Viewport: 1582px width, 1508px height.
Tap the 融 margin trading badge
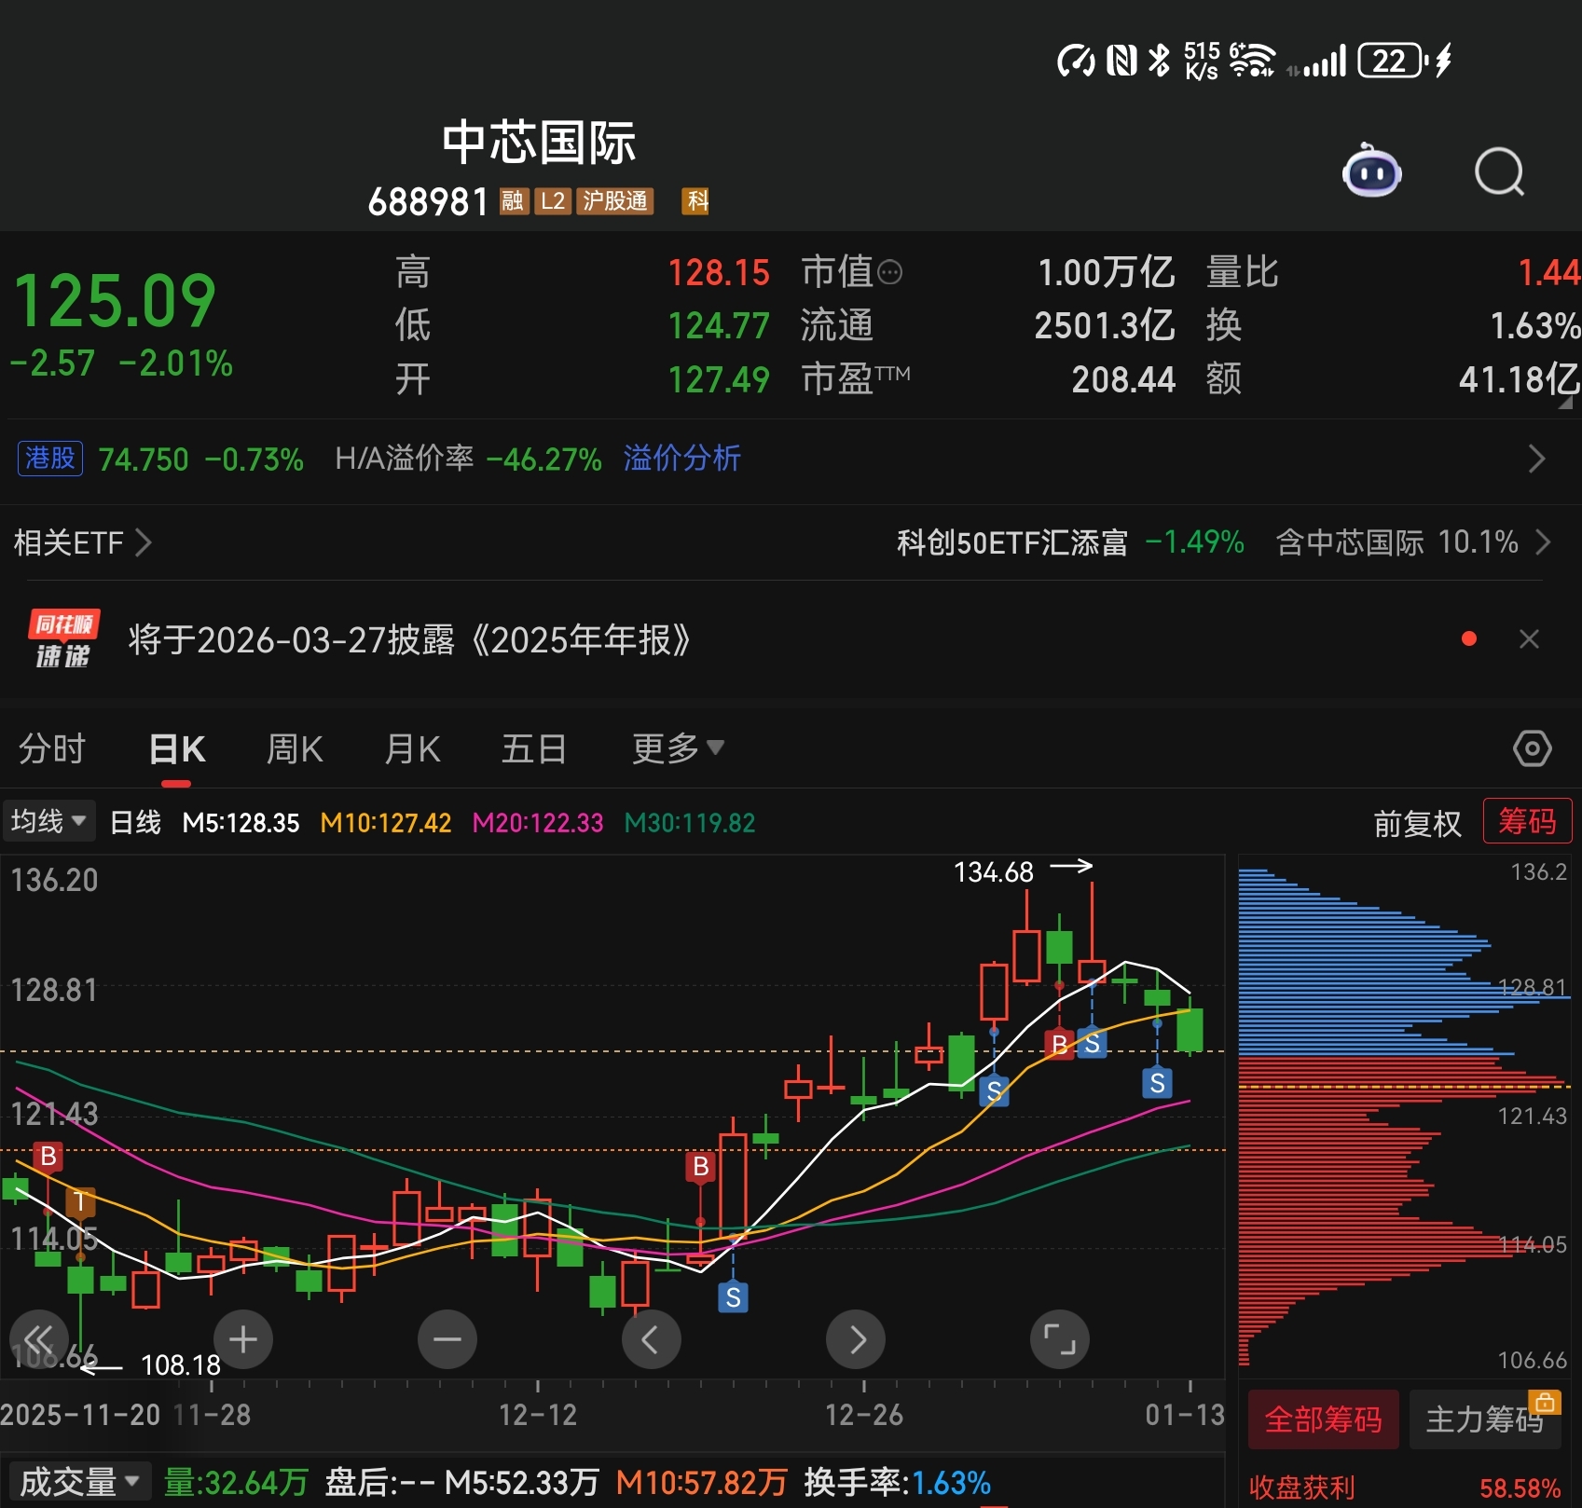click(514, 201)
